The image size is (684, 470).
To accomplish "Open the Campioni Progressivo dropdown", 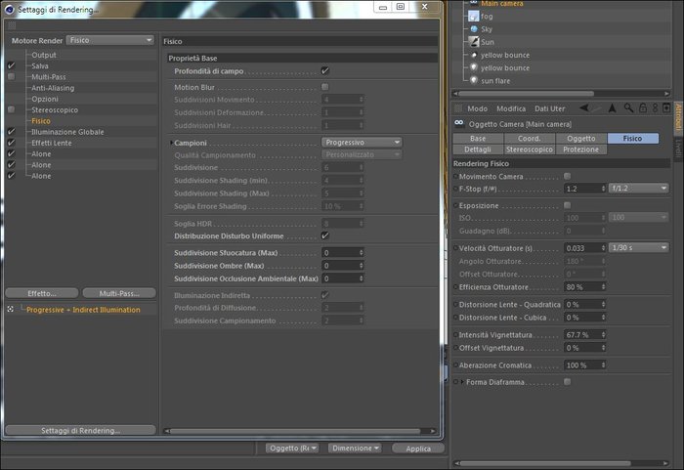I will point(362,143).
